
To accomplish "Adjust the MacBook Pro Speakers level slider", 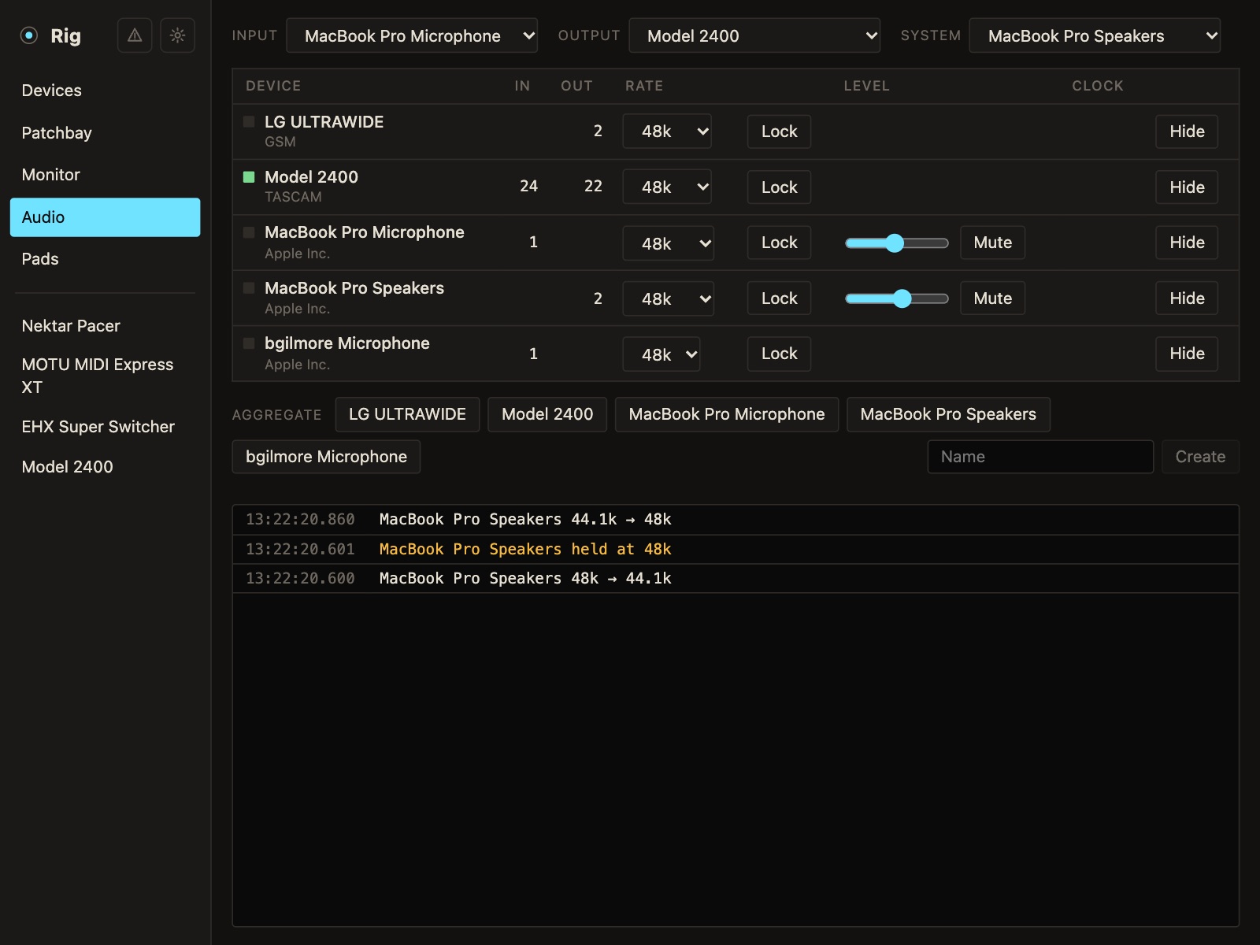I will [896, 298].
